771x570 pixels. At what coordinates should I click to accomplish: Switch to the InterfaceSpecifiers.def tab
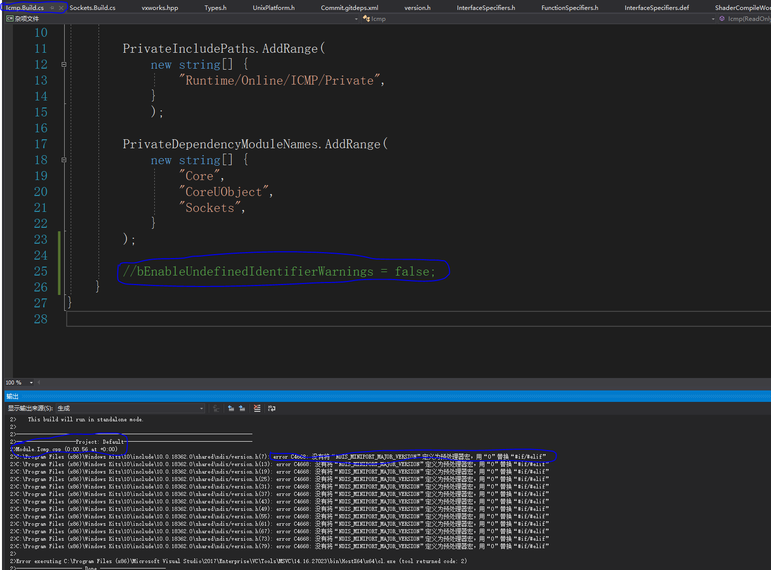coord(657,8)
